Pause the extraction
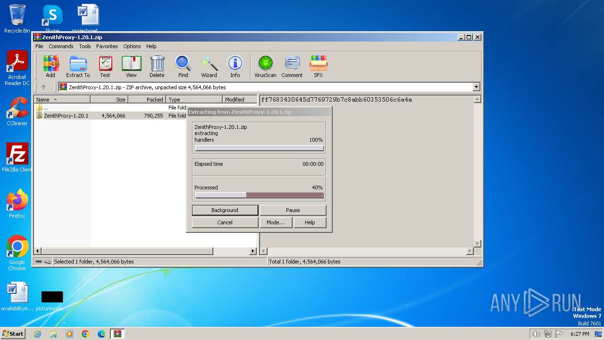The image size is (604, 340). coord(293,210)
